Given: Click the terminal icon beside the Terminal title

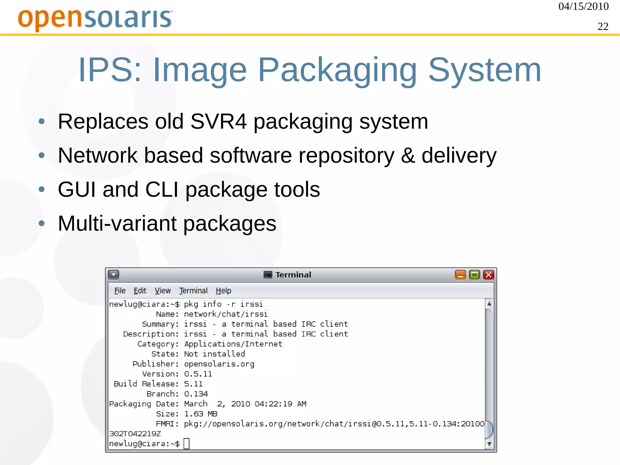Looking at the screenshot, I should tap(268, 275).
